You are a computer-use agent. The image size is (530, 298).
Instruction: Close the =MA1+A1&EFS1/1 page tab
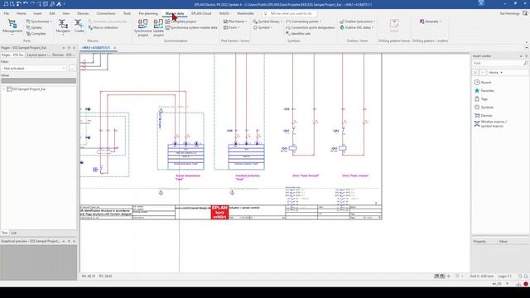[114, 48]
